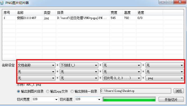Maximize the PNG图片切片器 window
This screenshot has height=106, width=187.
click(x=170, y=2)
